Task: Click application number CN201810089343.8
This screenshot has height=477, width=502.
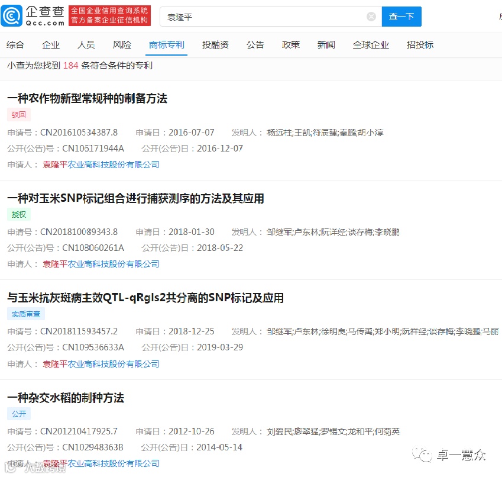Action: 79,231
